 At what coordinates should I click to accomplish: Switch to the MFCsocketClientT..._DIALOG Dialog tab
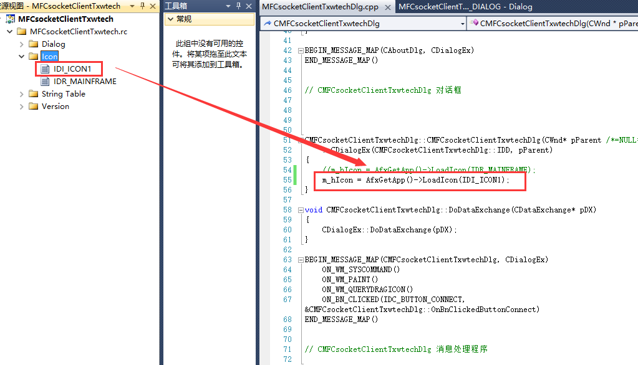(465, 7)
